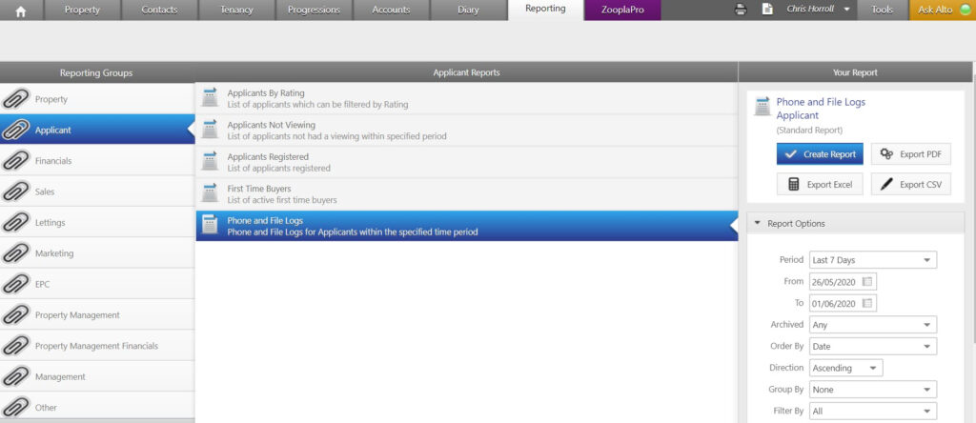The width and height of the screenshot is (976, 423).
Task: Select the Applicants Not Viewing report
Action: [466, 130]
